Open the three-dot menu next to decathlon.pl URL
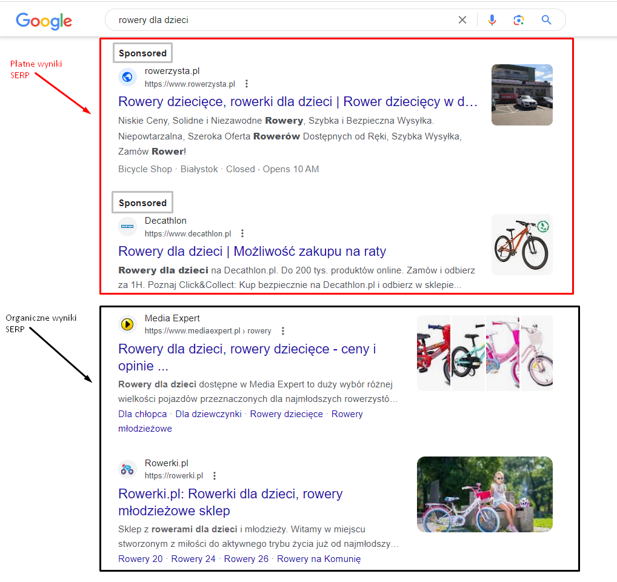This screenshot has height=582, width=617. (242, 233)
